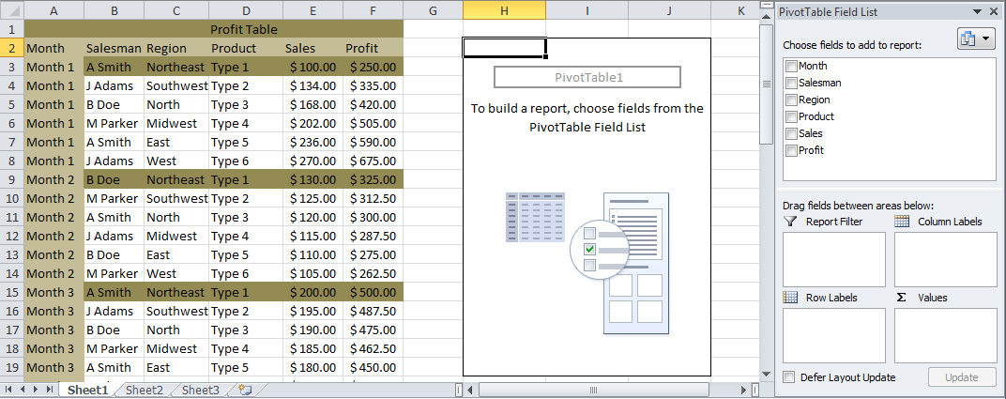Click the Row Labels grid icon
1006x399 pixels.
[790, 298]
